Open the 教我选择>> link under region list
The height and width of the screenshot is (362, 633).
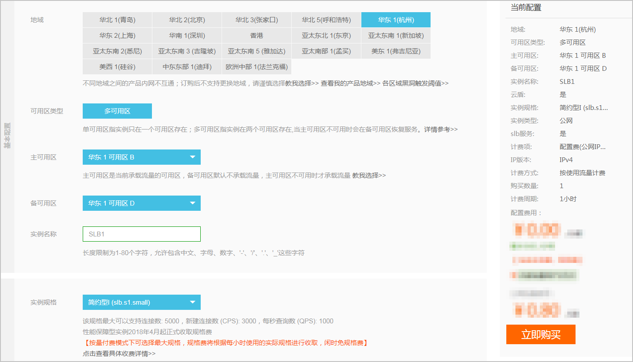[x=302, y=83]
